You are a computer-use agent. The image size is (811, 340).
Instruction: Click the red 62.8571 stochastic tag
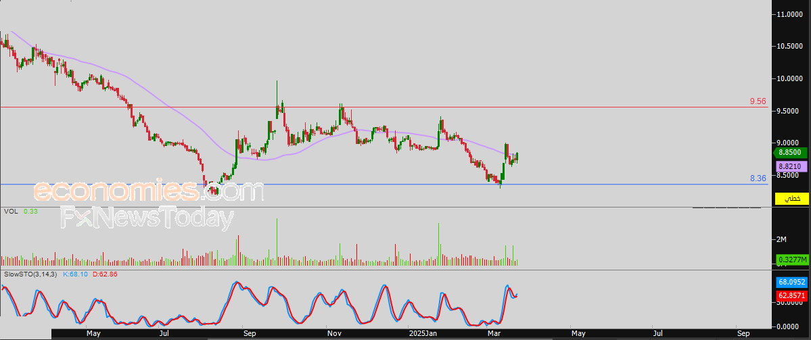click(791, 296)
